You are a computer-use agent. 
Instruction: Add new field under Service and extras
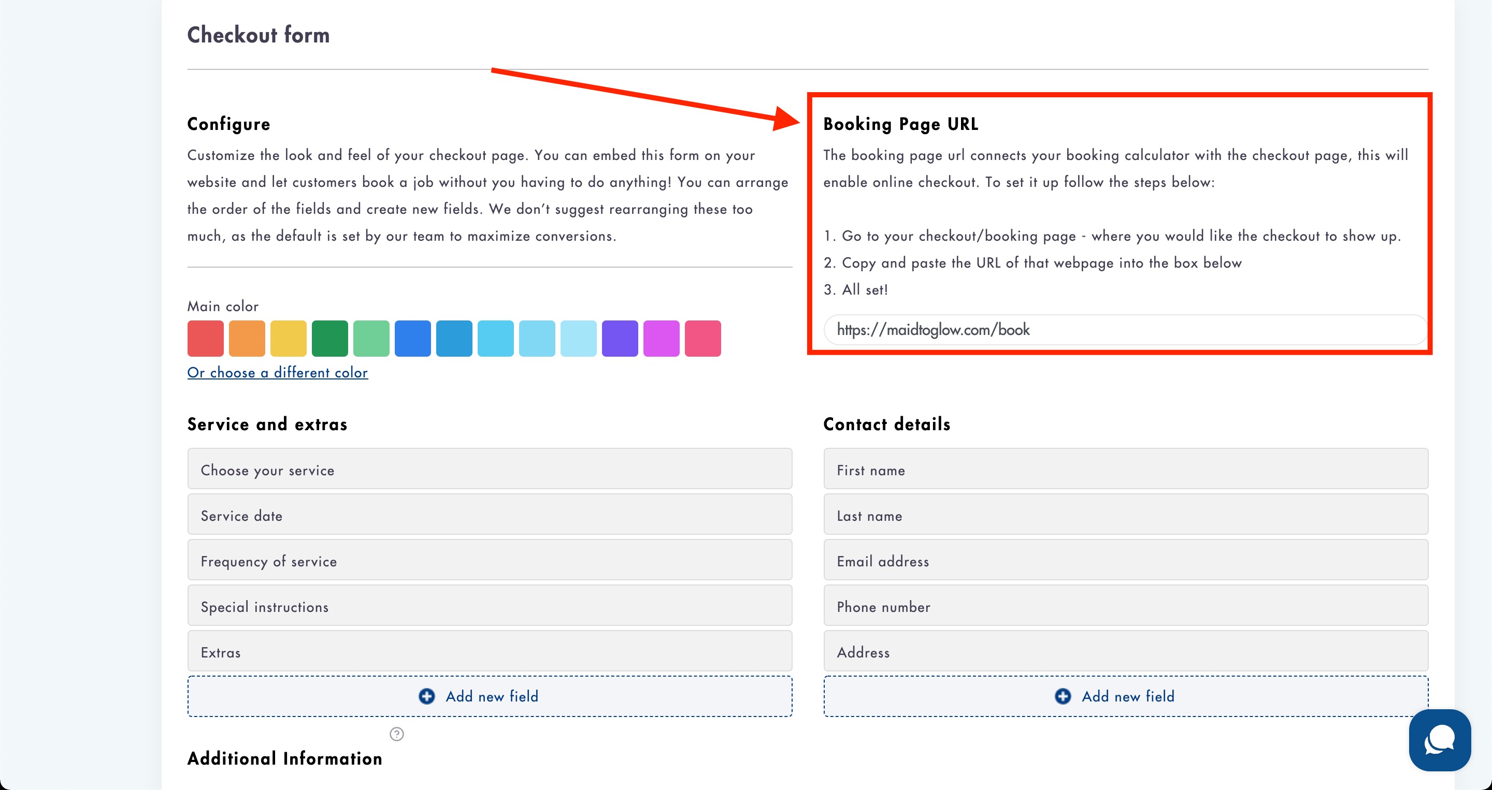490,696
